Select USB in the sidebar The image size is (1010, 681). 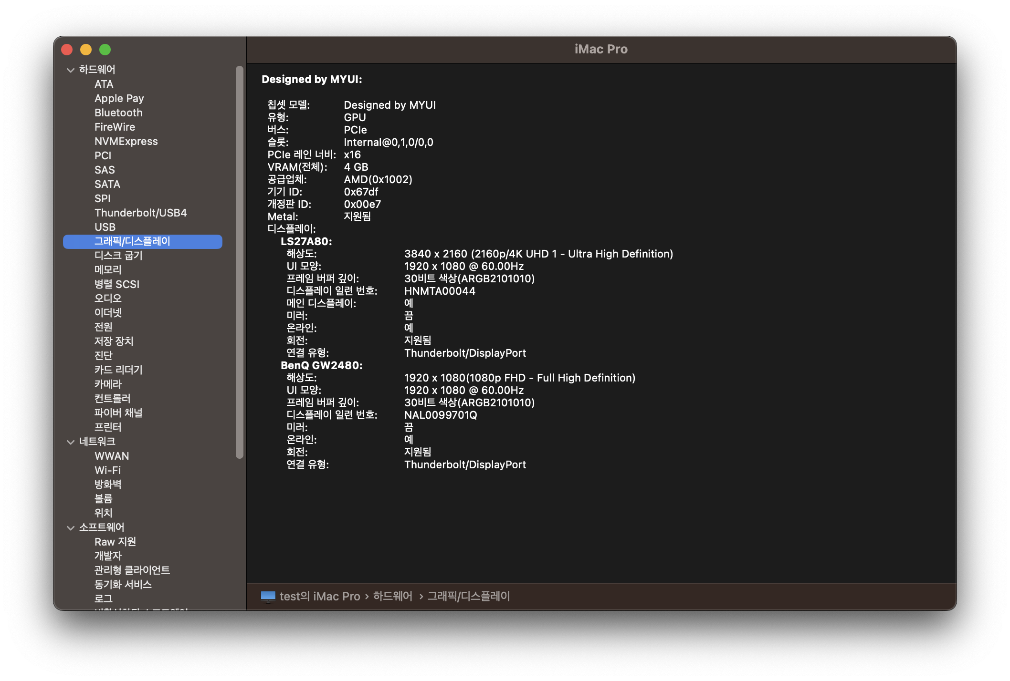click(105, 227)
